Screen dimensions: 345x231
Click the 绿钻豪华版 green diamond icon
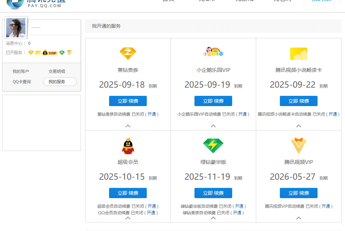click(213, 145)
